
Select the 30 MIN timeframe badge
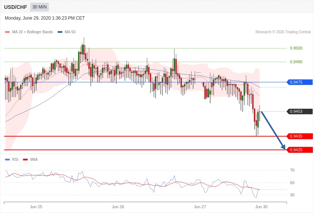(x=40, y=7)
